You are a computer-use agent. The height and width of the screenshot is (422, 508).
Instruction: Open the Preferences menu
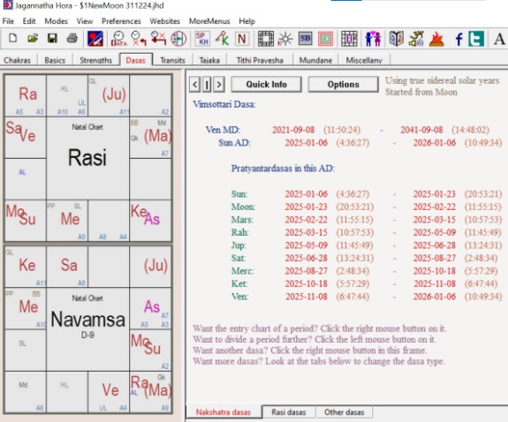click(121, 21)
